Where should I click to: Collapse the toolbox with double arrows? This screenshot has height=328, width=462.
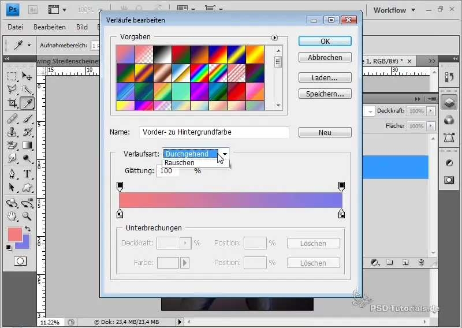(7, 59)
